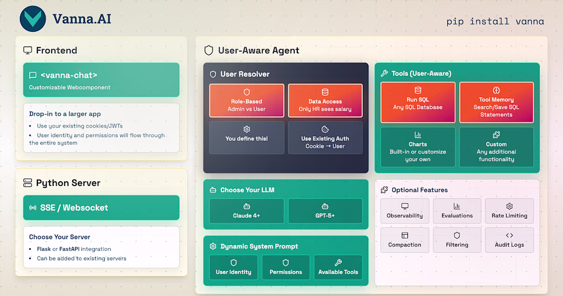Viewport: 563px width, 296px height.
Task: Click 'User identity and permissions will flow' bullet
Action: tap(97, 139)
